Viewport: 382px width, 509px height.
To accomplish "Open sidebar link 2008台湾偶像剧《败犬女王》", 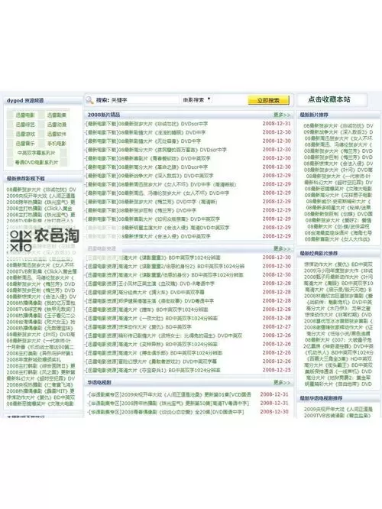I will (40, 322).
